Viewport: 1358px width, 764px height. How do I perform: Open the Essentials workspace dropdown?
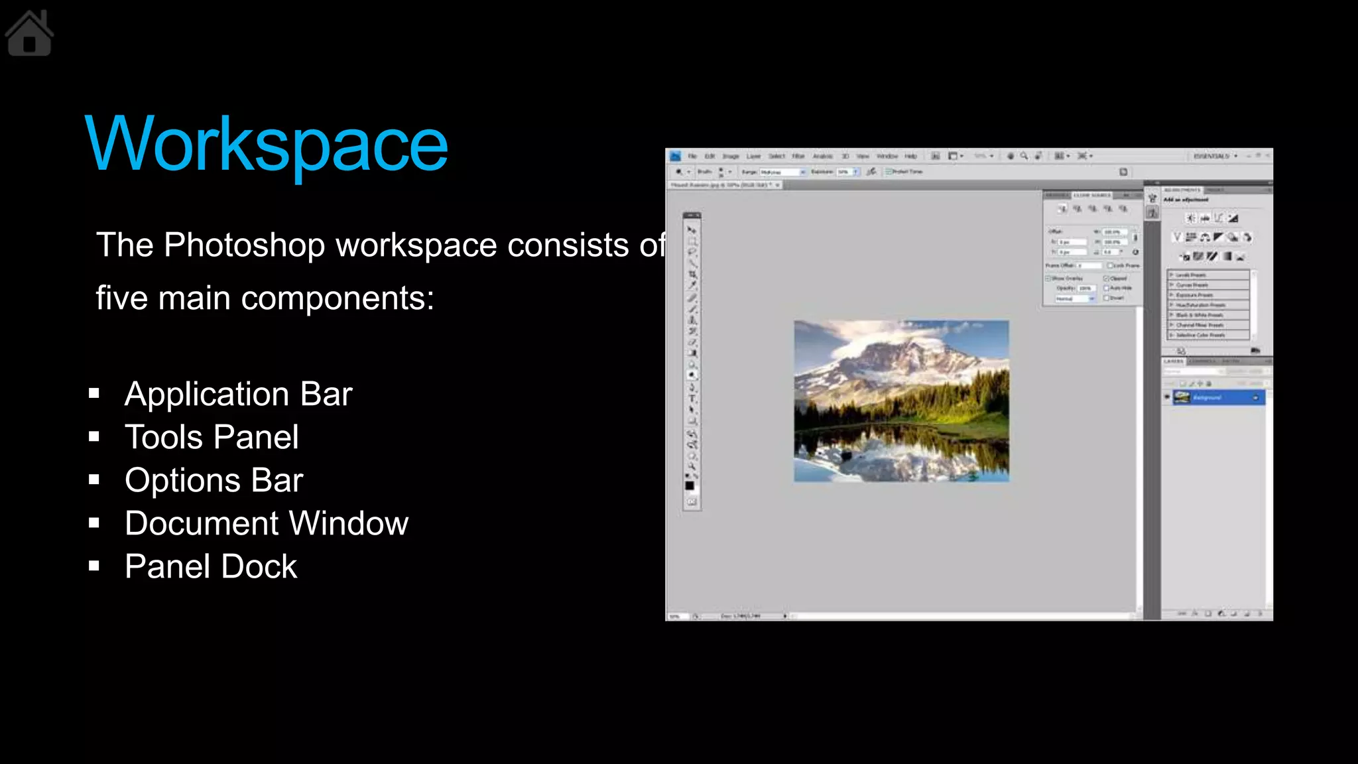pyautogui.click(x=1215, y=156)
